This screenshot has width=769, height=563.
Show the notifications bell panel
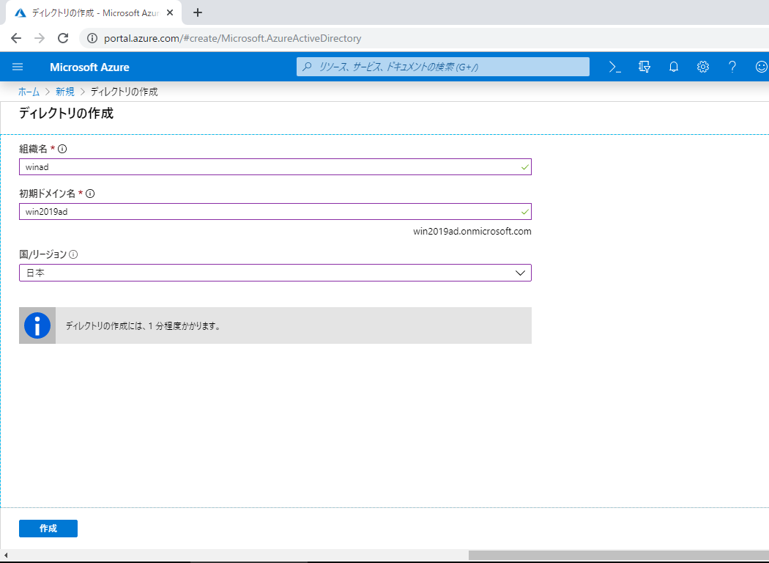(x=674, y=67)
